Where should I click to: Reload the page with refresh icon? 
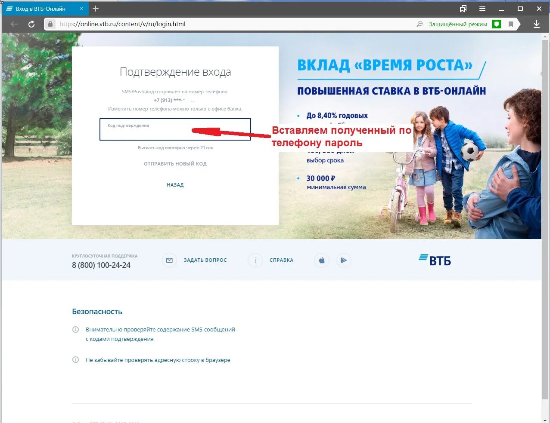pos(31,24)
